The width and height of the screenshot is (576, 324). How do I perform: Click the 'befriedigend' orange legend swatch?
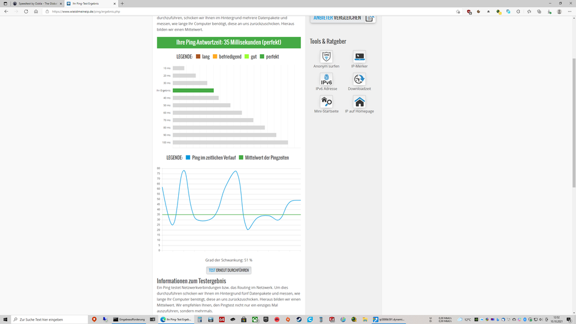point(215,56)
